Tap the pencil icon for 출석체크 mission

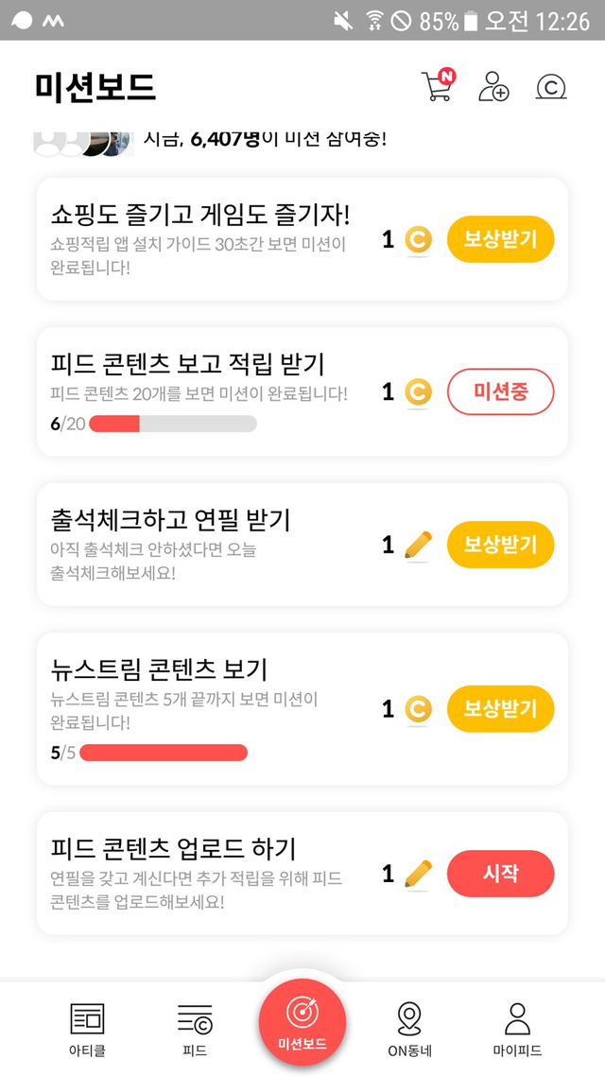[x=418, y=545]
